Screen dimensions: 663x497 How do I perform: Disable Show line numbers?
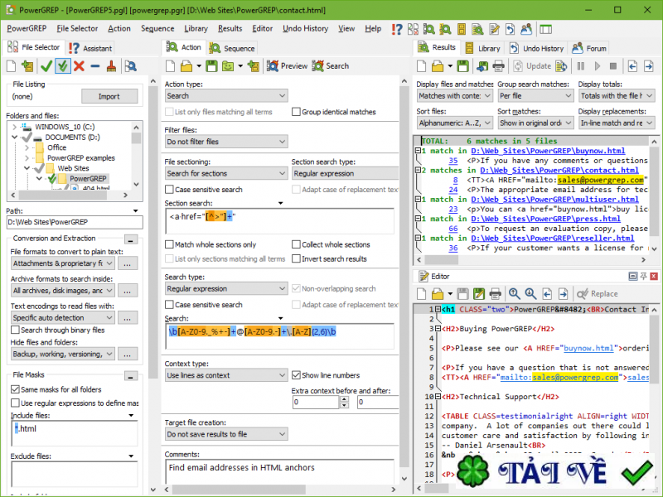pos(297,374)
